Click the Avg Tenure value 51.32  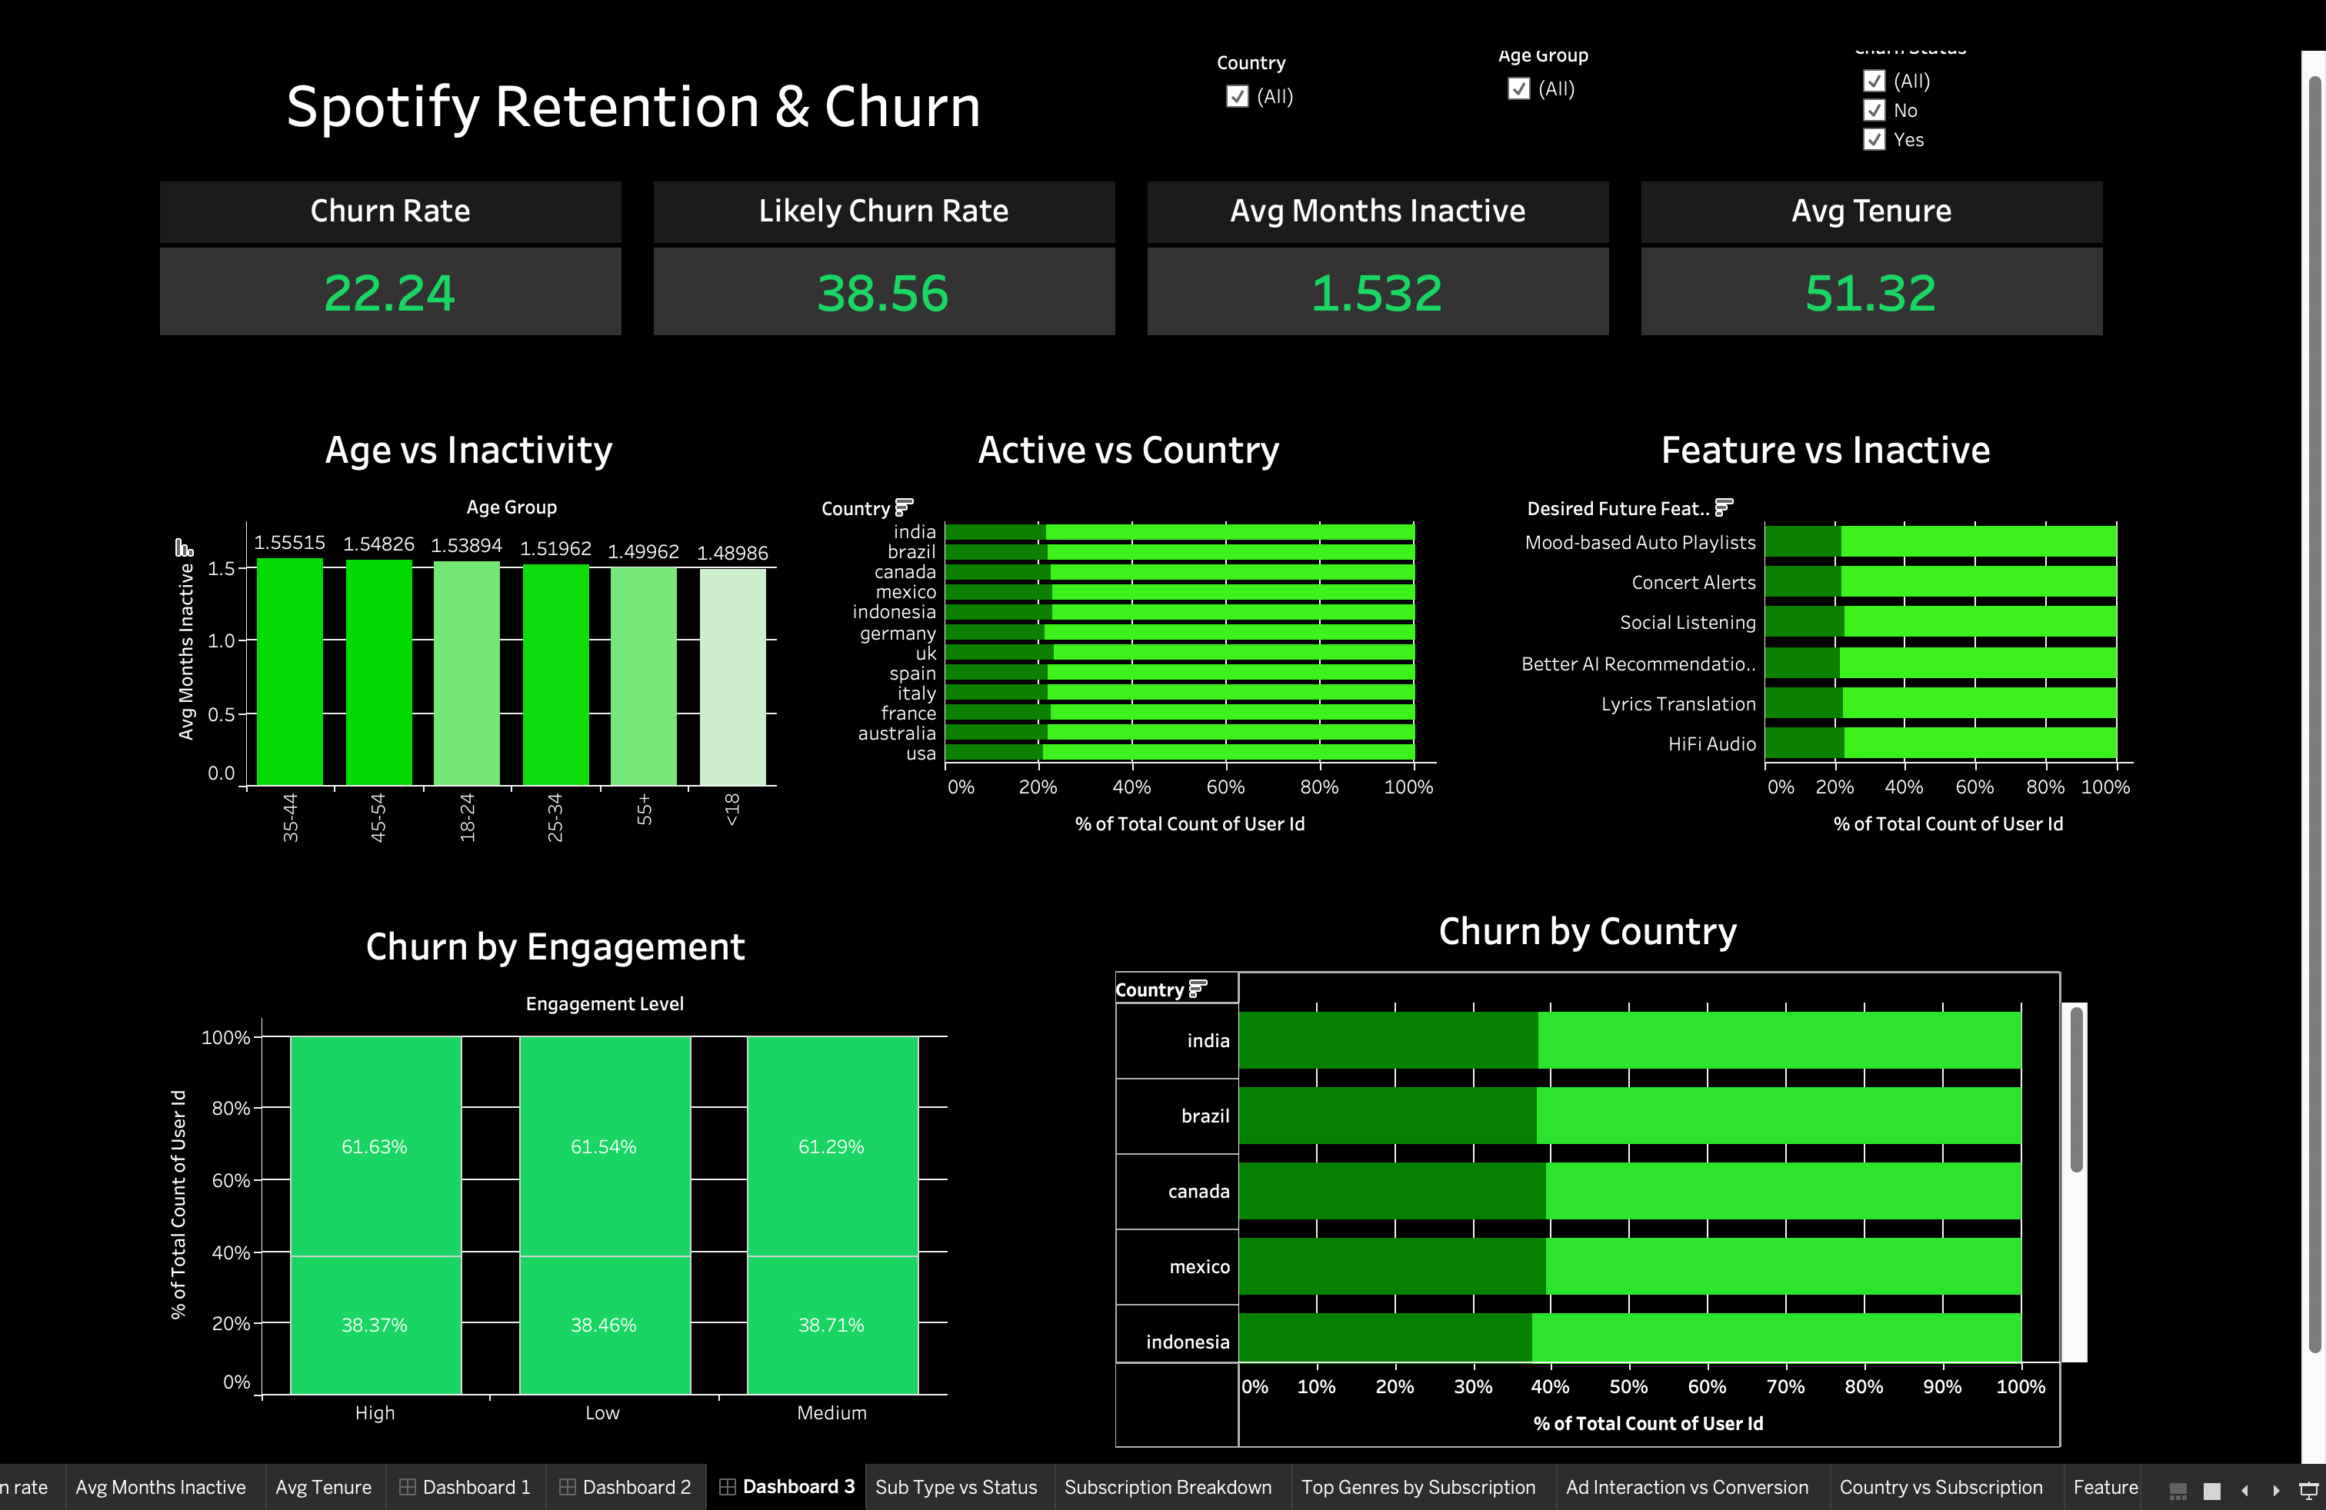pos(1871,292)
